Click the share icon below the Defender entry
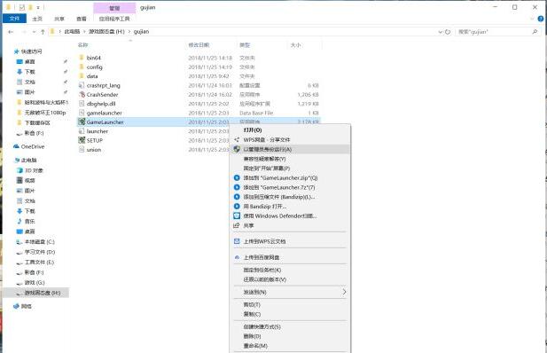 coord(237,225)
